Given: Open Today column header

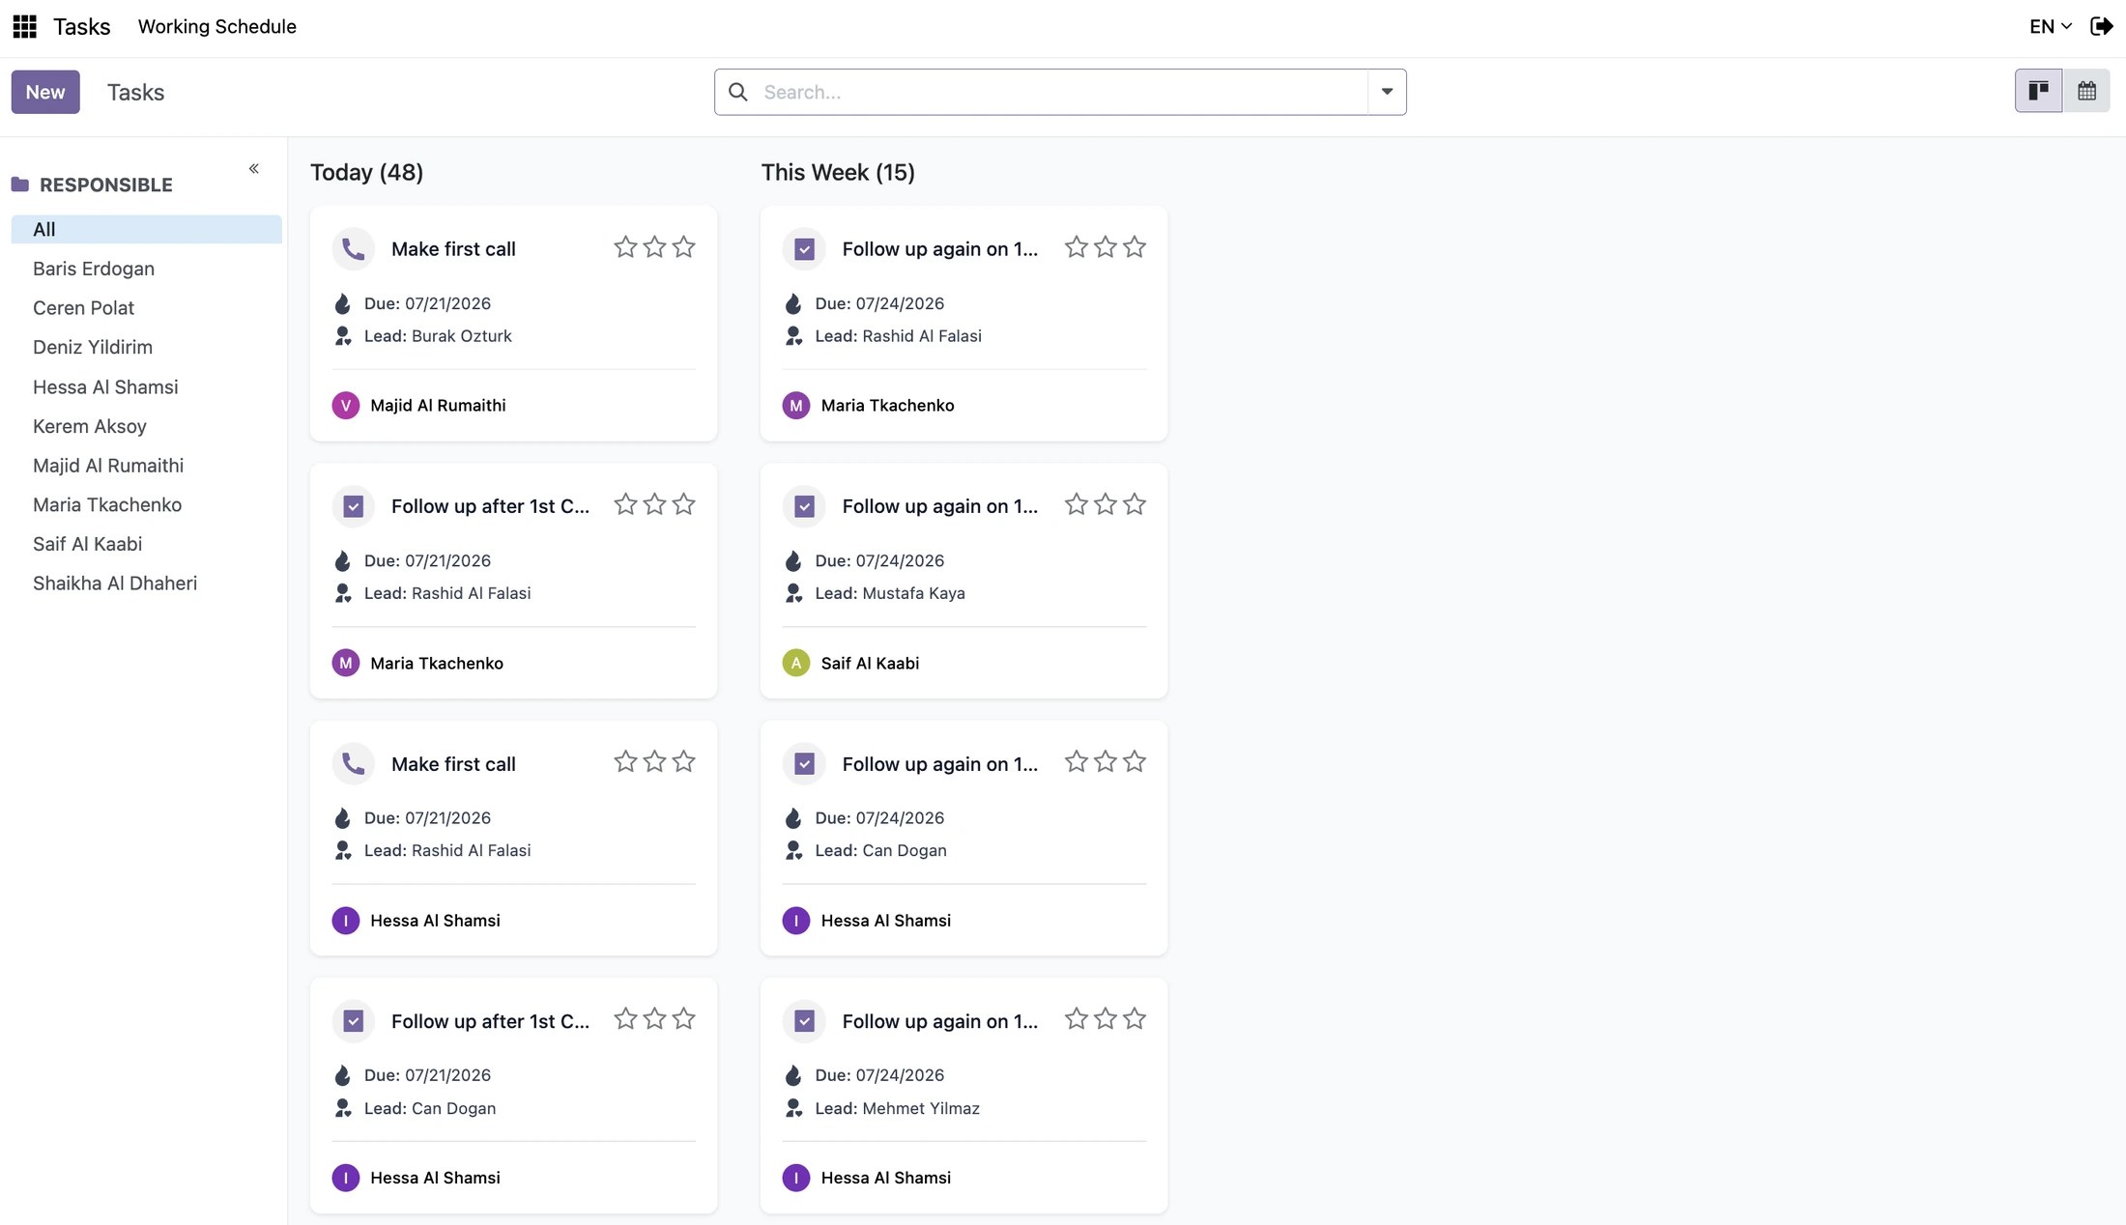Looking at the screenshot, I should tap(367, 172).
